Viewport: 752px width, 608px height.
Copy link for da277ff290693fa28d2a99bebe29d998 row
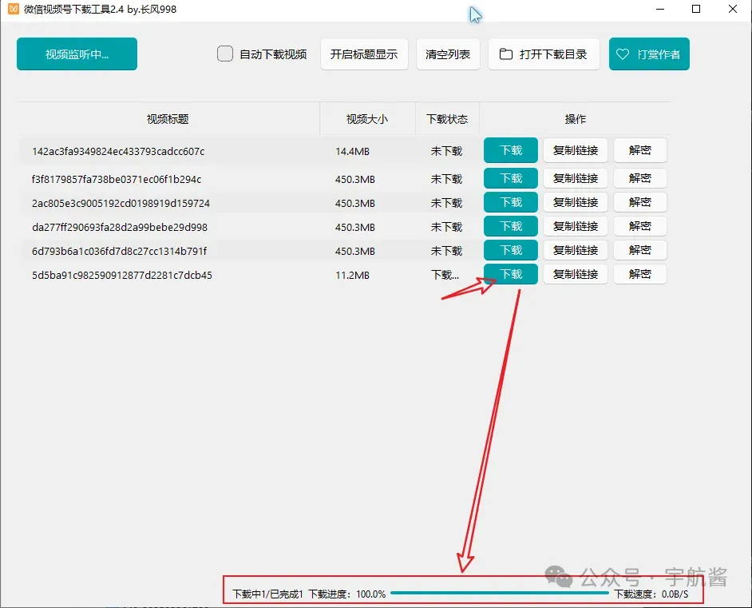576,226
